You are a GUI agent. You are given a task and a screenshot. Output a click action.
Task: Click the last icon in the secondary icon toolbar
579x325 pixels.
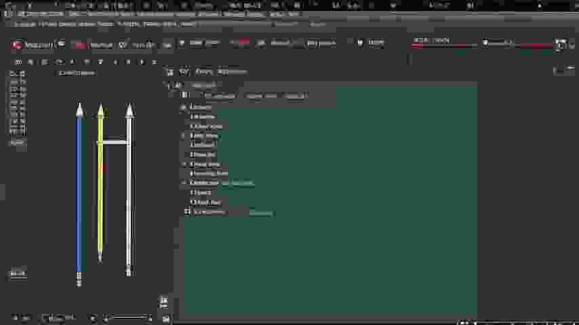click(154, 62)
